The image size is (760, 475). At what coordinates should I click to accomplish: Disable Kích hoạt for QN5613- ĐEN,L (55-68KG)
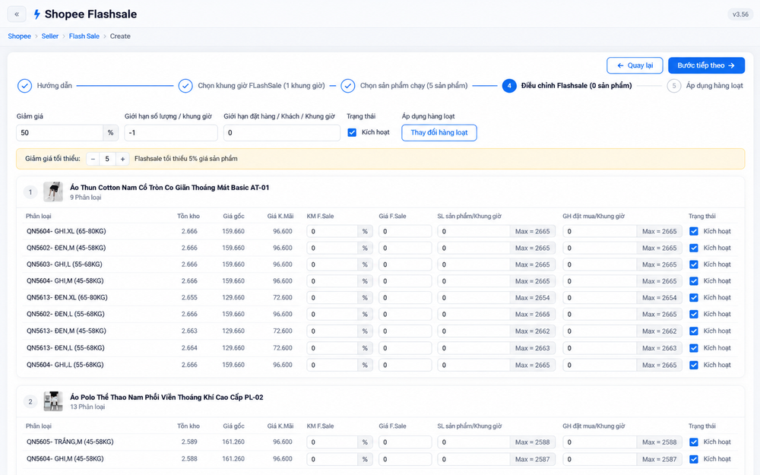pos(694,348)
